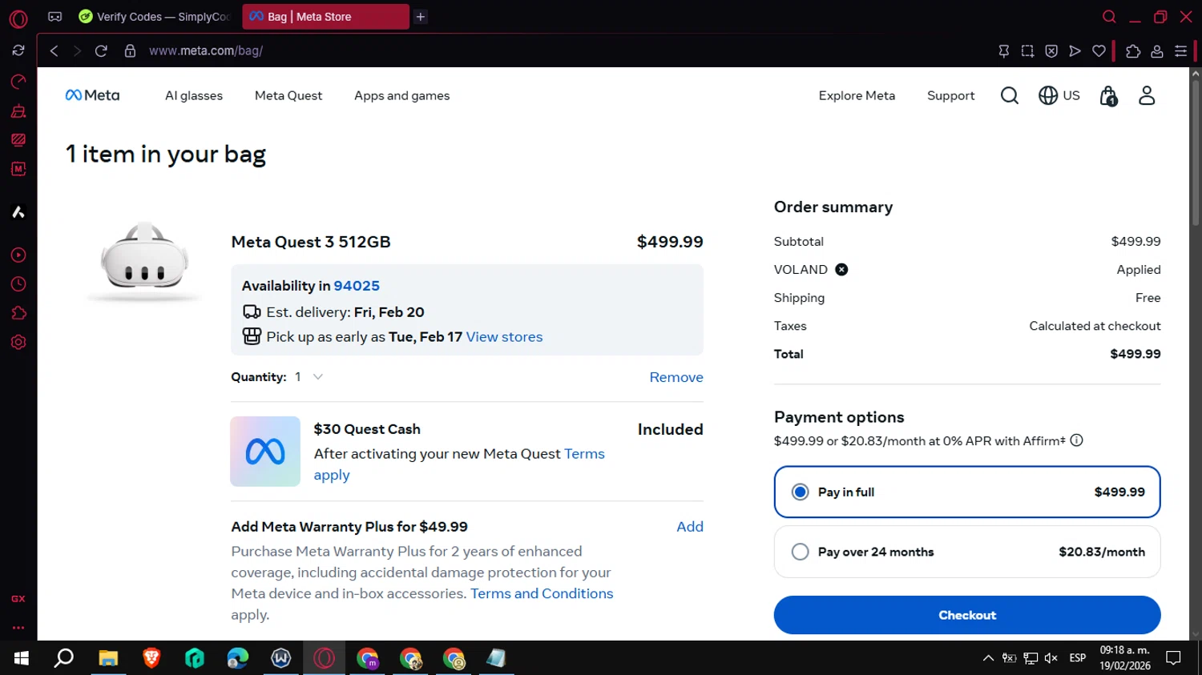Show hidden system tray icons chevron
Viewport: 1202px width, 675px height.
[988, 658]
